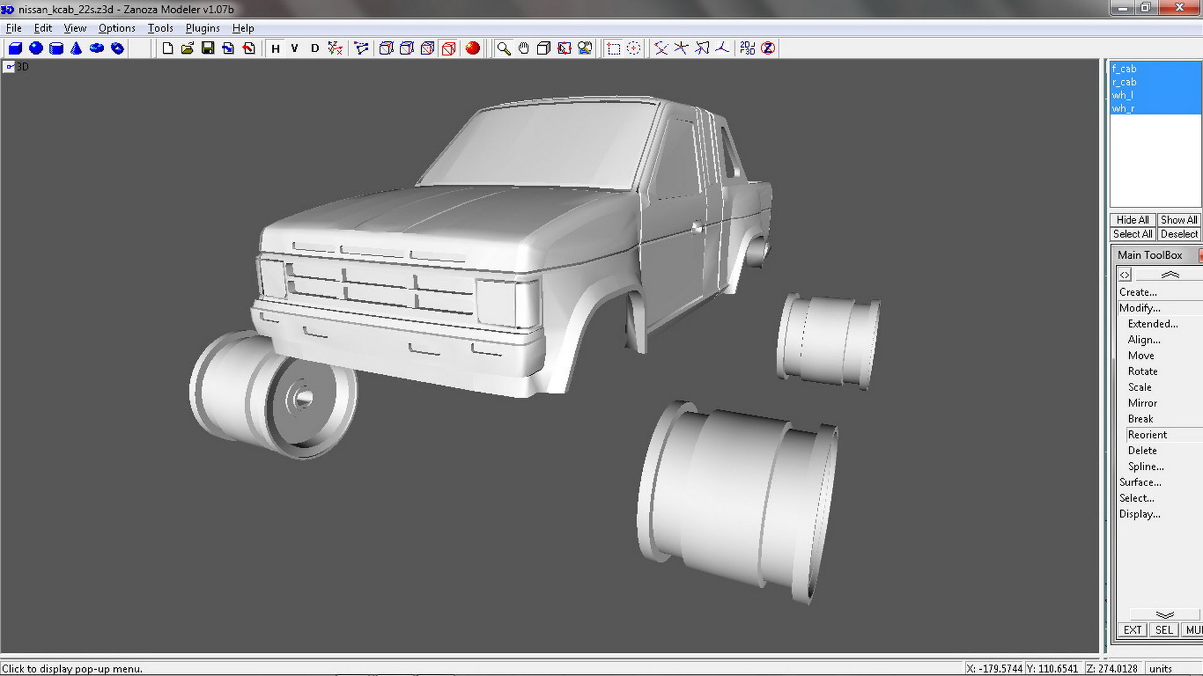This screenshot has width=1203, height=676.
Task: Click the Hide All button
Action: tap(1132, 220)
